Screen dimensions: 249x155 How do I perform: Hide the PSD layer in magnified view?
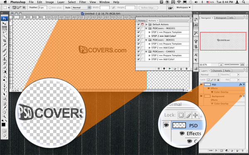point(166,125)
